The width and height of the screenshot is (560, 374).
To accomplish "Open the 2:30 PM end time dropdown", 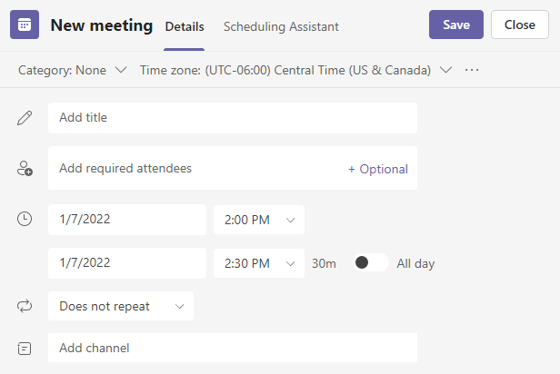I will pyautogui.click(x=259, y=263).
